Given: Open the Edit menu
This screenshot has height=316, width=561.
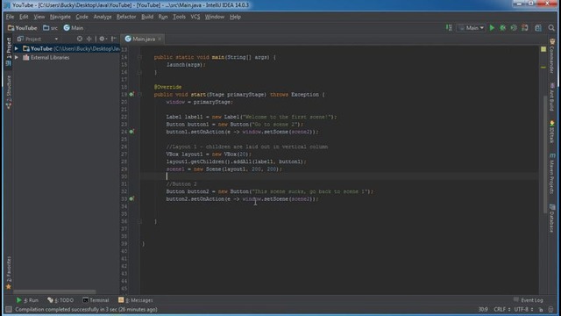Looking at the screenshot, I should coord(24,17).
